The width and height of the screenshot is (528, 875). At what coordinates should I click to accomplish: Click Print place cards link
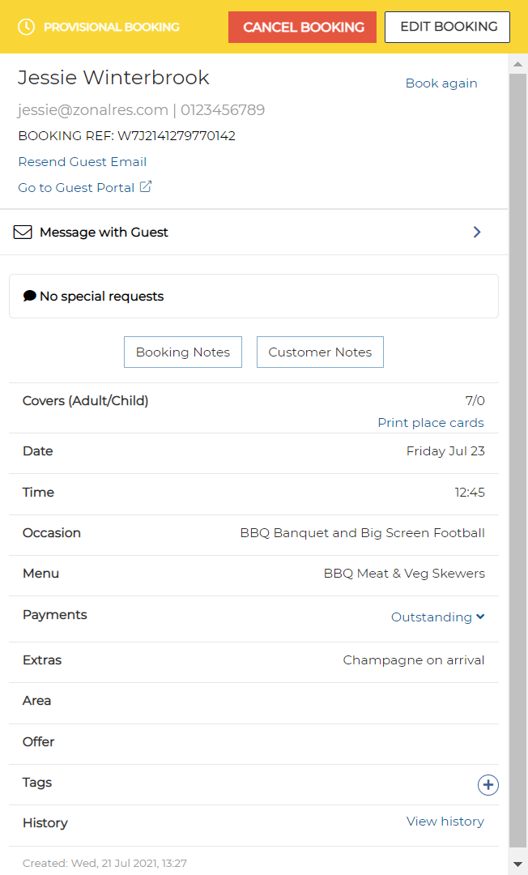click(431, 423)
